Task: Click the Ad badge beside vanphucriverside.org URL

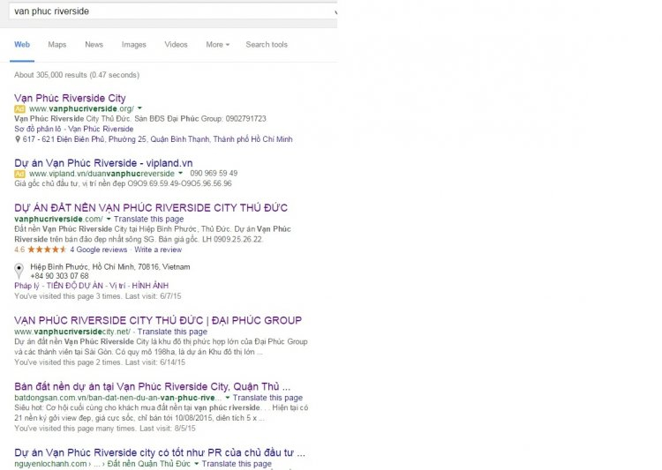Action: 19,108
